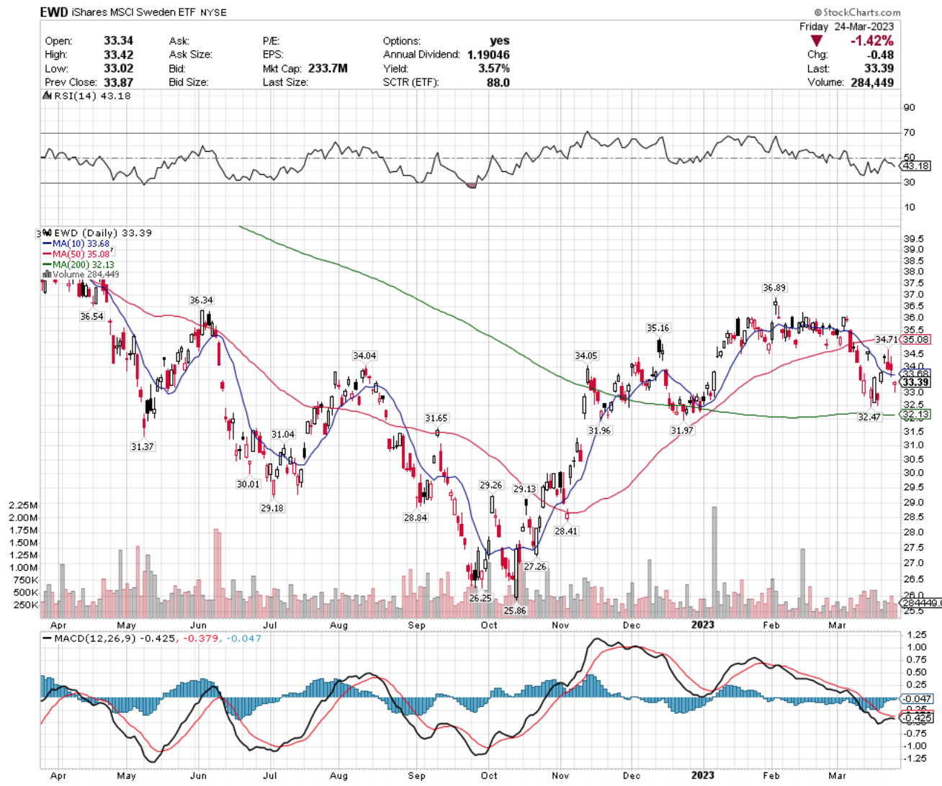Click the SCTR (ETF) value 88.0

pos(498,82)
